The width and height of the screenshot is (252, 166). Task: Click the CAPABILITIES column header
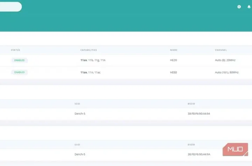click(x=89, y=50)
